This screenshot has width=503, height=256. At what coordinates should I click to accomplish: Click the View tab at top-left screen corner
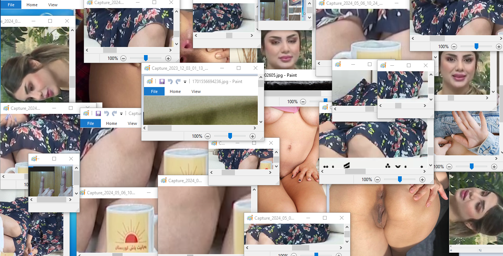coord(53,5)
